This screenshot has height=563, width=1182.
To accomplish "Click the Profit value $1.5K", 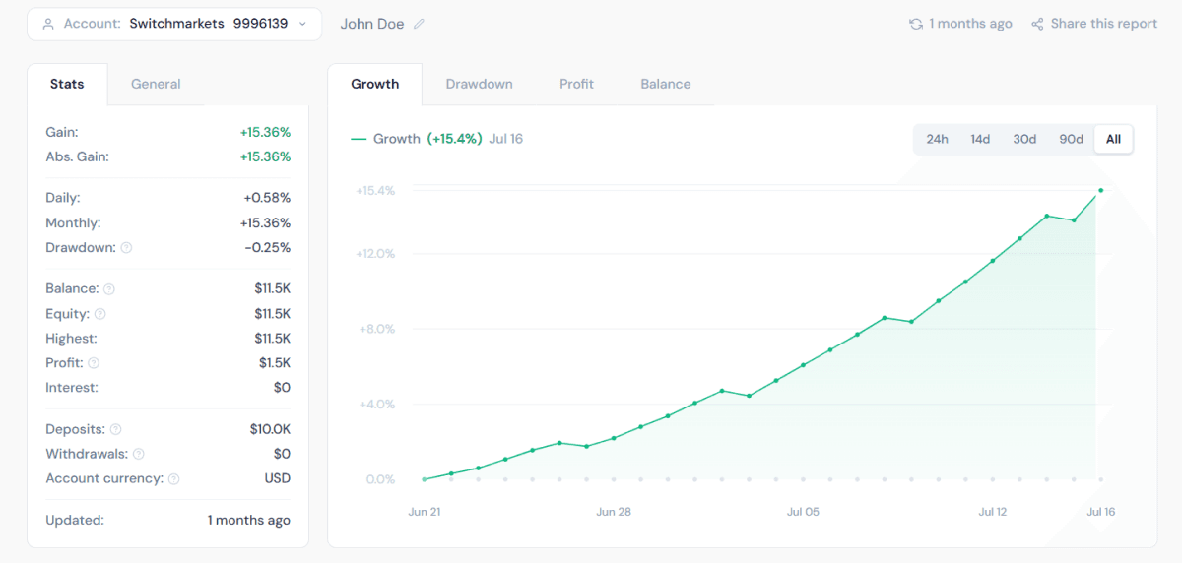I will pos(273,363).
